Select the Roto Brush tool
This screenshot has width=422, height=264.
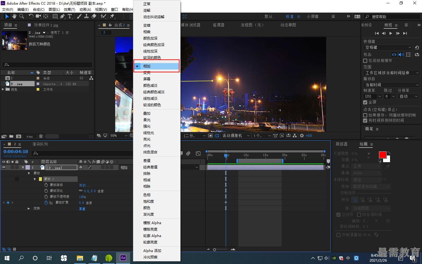point(103,16)
